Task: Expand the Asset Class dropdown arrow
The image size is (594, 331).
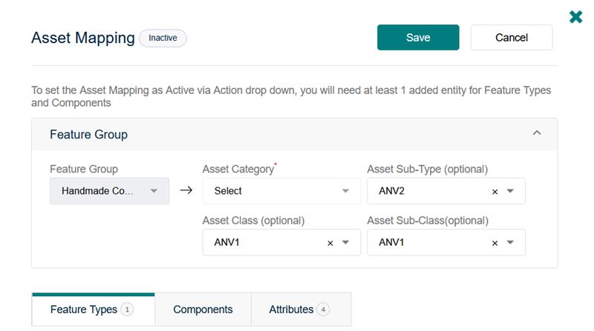Action: (346, 243)
